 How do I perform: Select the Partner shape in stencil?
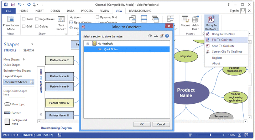[x=12, y=113]
